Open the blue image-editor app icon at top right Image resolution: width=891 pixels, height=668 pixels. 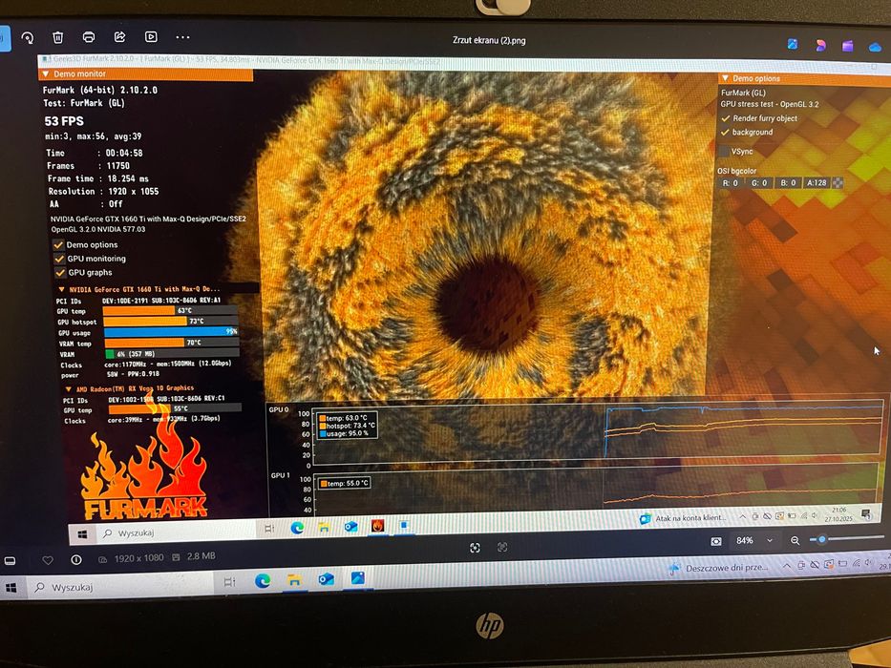pos(792,44)
